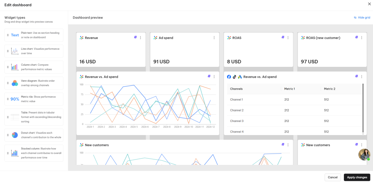Screen dimensions: 373x183
Task: Click the Stacked column widget icon
Action: 15,153
